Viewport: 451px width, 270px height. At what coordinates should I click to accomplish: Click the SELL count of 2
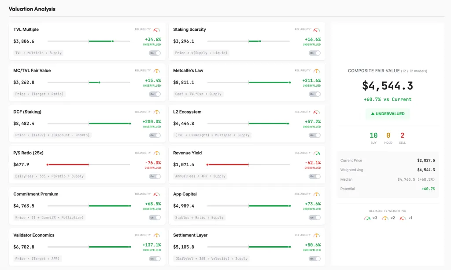402,136
